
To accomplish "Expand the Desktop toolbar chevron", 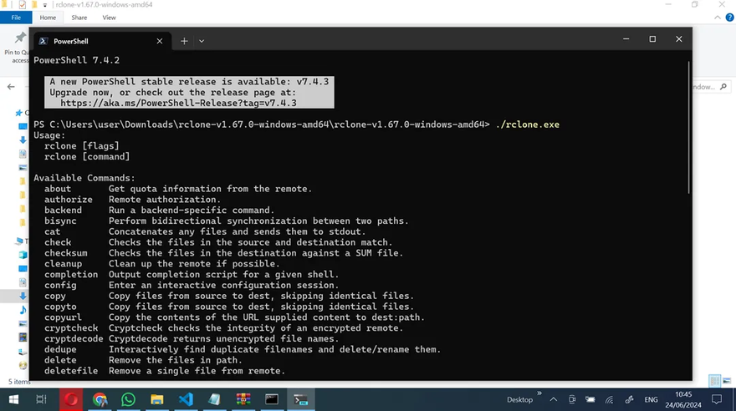I will (539, 393).
